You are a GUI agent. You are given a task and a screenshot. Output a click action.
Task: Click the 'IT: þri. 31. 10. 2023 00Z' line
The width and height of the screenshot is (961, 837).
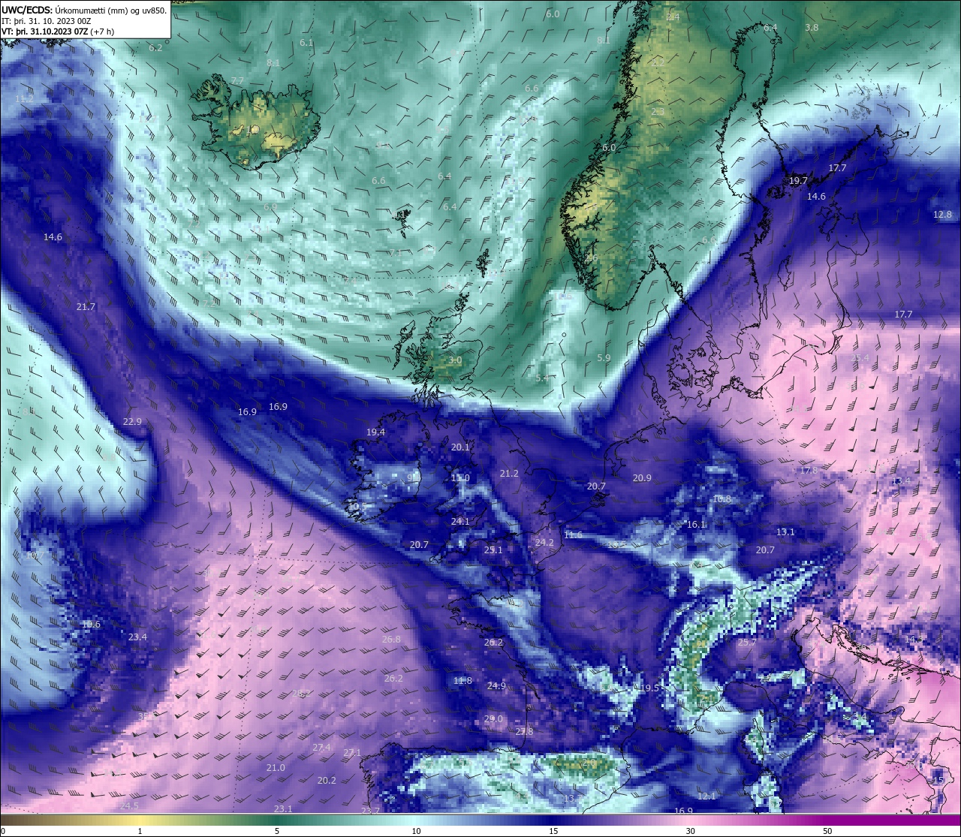(x=47, y=21)
